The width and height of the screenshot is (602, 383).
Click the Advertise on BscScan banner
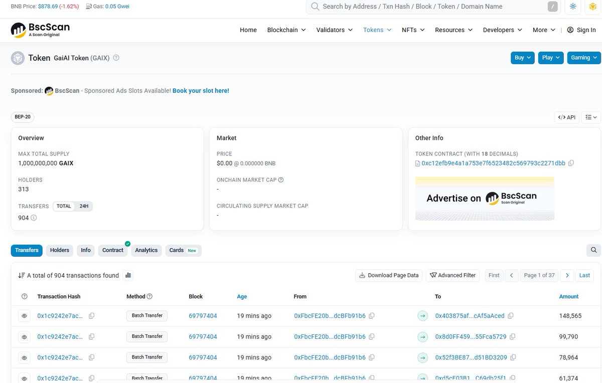click(x=485, y=199)
